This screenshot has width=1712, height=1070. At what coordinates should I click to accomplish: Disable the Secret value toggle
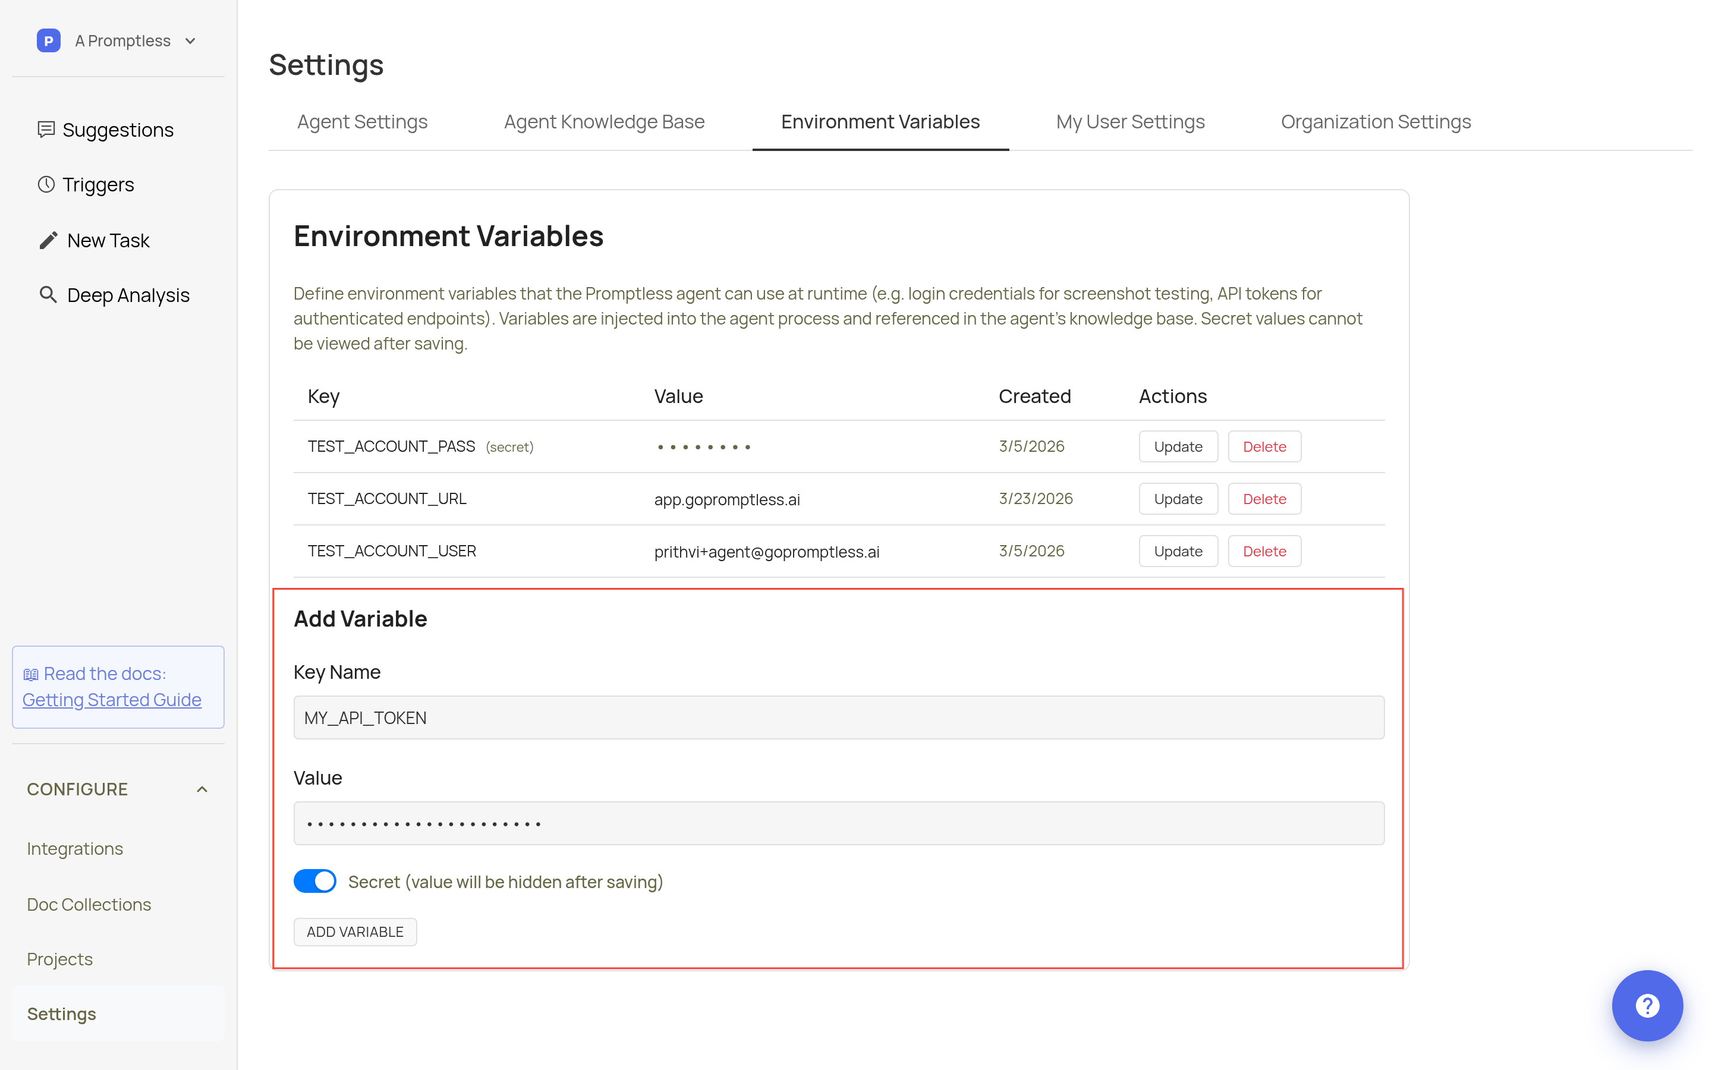(315, 881)
